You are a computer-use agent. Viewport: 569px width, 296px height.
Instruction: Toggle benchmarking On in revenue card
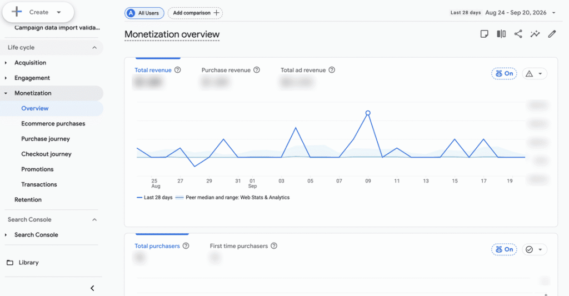tap(504, 74)
